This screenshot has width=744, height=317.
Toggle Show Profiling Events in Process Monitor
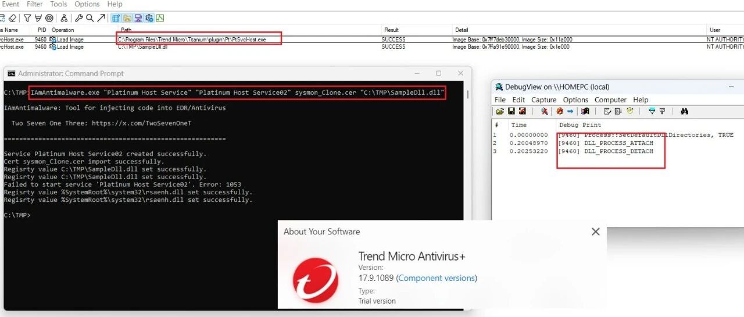[160, 18]
